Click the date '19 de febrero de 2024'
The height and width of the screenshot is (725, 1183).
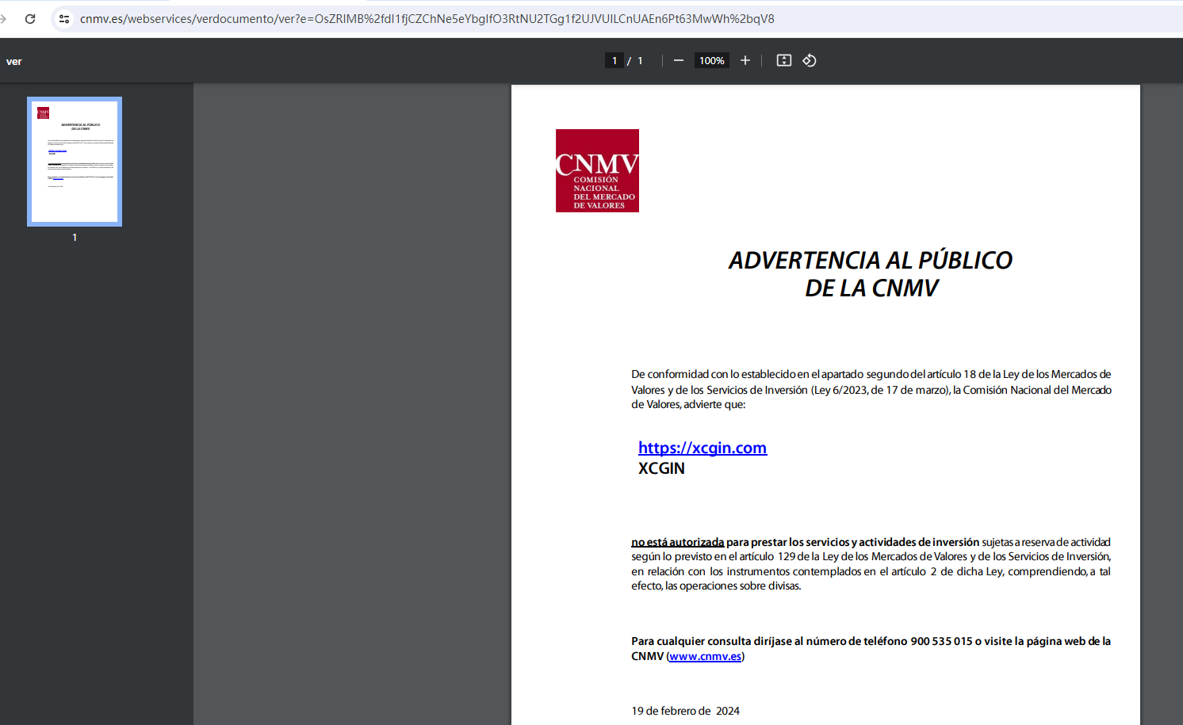tap(686, 711)
